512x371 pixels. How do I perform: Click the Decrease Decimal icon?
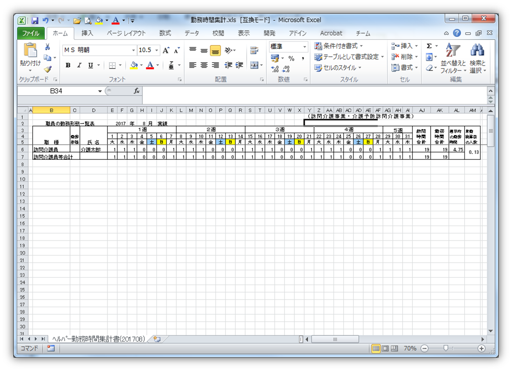tap(286, 69)
